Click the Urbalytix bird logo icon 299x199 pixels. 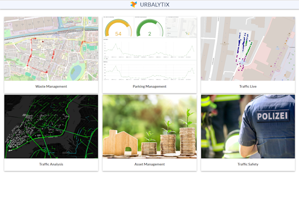[x=133, y=4]
